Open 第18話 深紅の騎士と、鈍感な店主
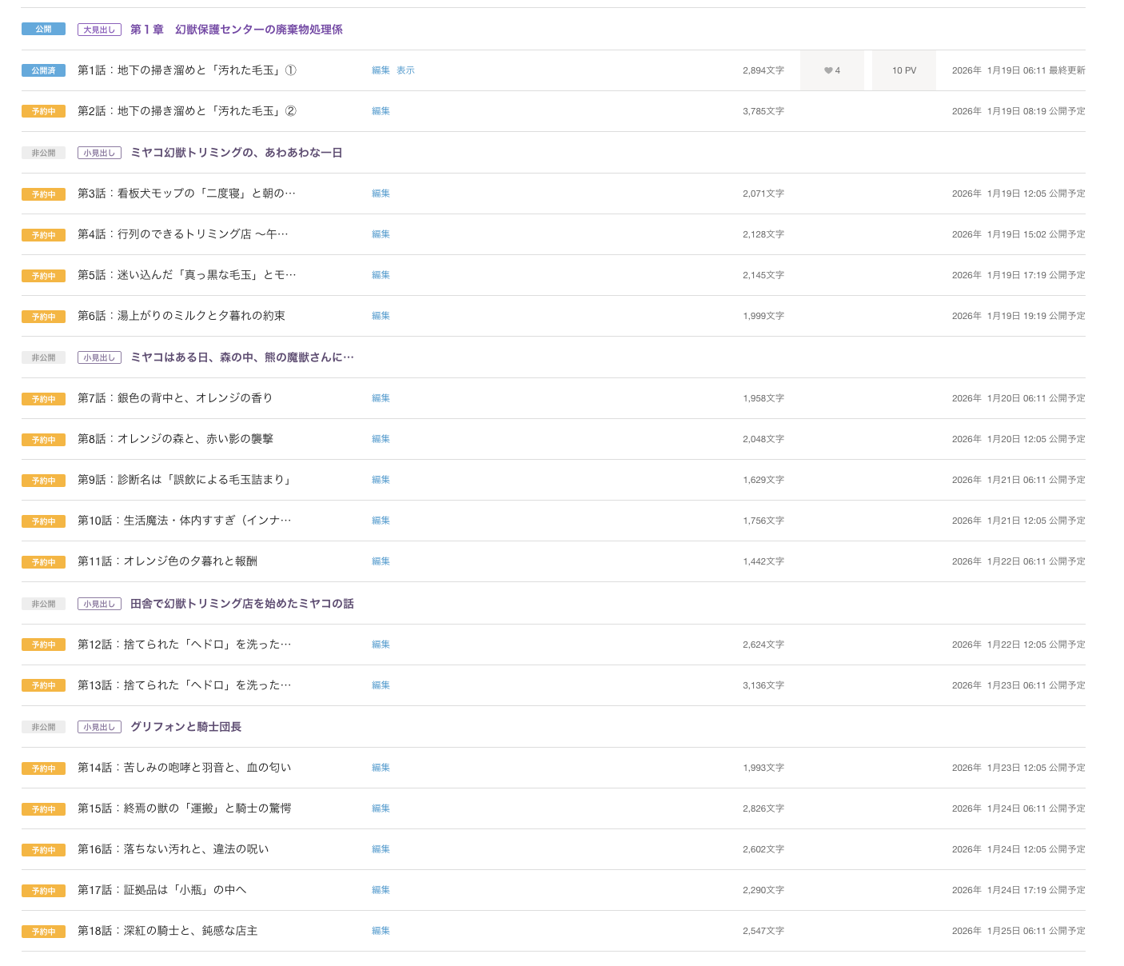The image size is (1124, 966). pos(167,931)
